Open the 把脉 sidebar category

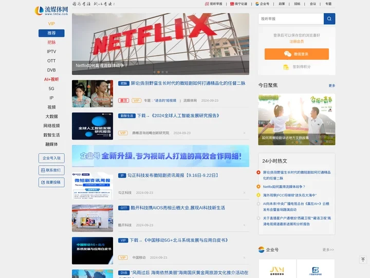click(51, 42)
